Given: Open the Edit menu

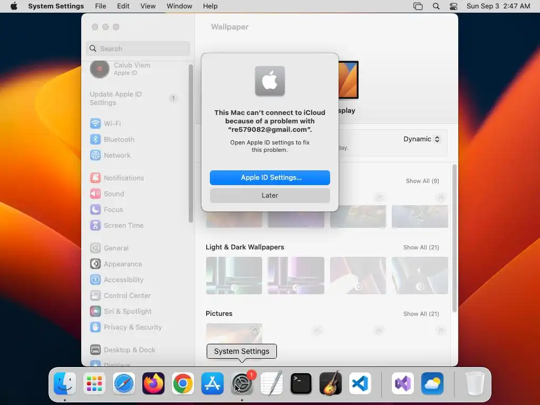Looking at the screenshot, I should click(123, 6).
